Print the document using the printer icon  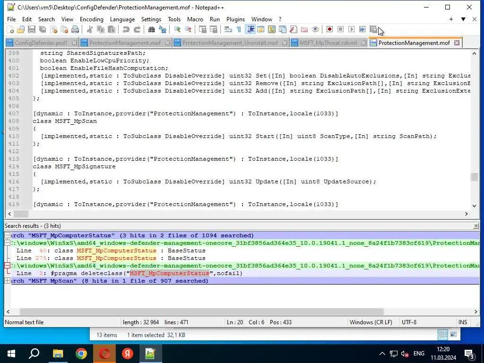tap(75, 29)
